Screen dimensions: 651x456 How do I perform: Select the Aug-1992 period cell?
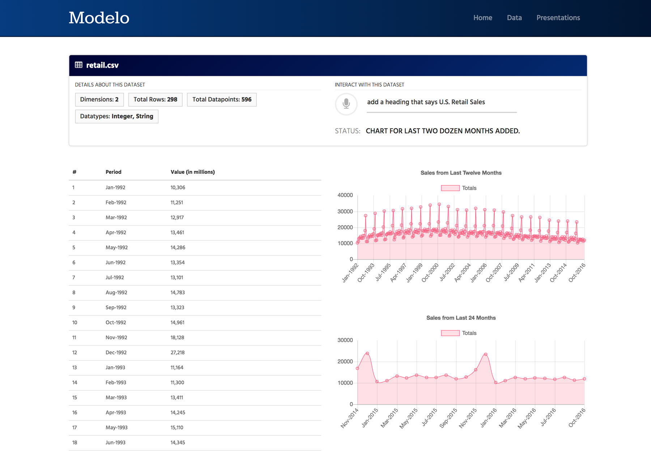coord(116,292)
